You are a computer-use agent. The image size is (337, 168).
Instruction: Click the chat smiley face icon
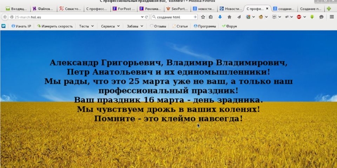pos(322,17)
